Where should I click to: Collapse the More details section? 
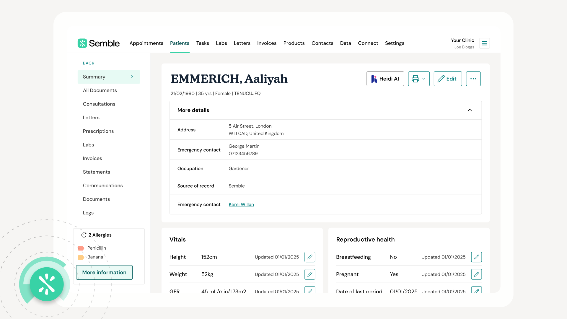[470, 110]
